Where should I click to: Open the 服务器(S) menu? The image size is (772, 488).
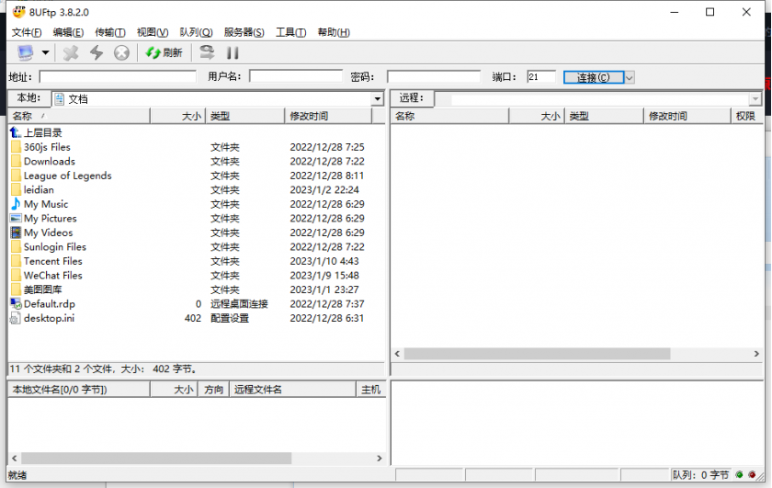point(244,32)
